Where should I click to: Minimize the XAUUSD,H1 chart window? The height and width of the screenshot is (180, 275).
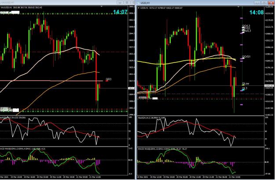(120, 3)
